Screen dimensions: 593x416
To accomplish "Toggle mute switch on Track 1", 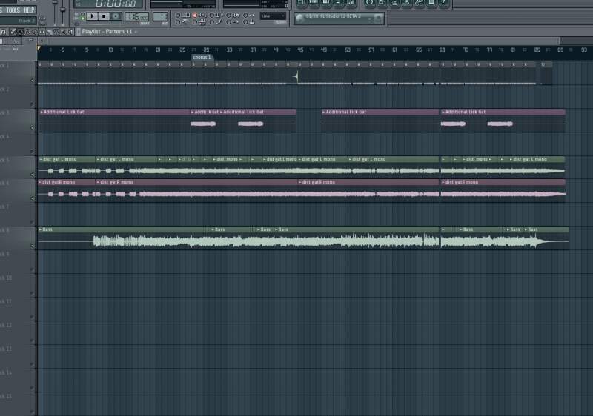I will pos(32,81).
